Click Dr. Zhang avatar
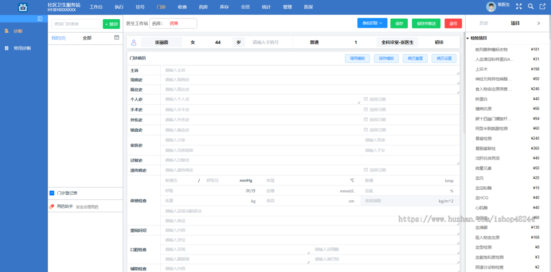Image resolution: width=551 pixels, height=272 pixels. 491,7
